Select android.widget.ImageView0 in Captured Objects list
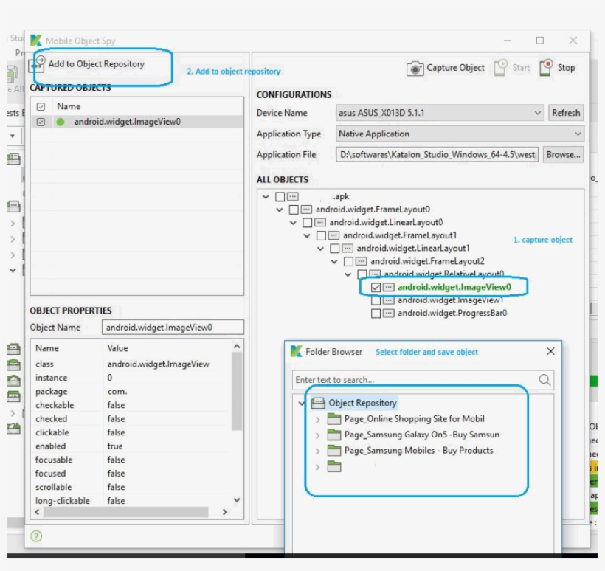Image resolution: width=605 pixels, height=571 pixels. [127, 122]
